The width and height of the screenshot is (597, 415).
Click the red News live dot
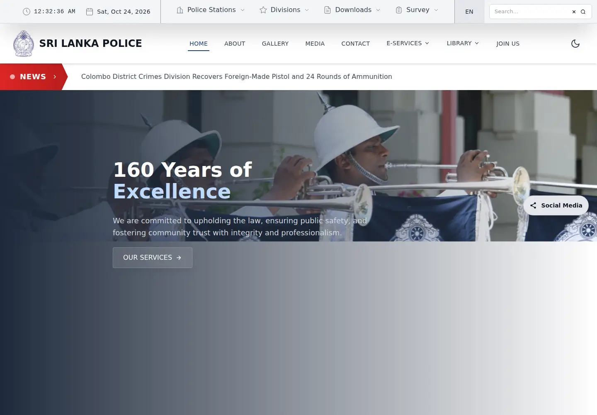(12, 77)
